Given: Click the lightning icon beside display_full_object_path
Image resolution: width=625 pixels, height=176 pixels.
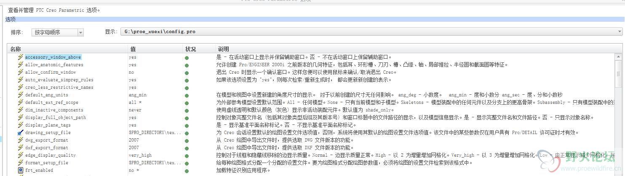Looking at the screenshot, I should 20,117.
